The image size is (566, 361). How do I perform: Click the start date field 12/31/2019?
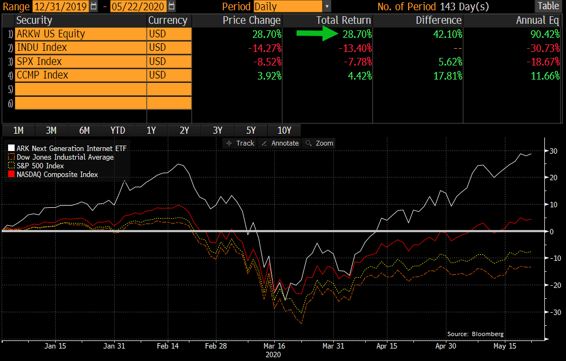point(60,6)
